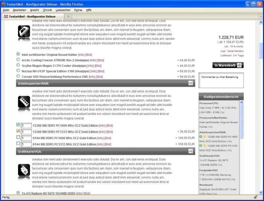The height and width of the screenshot is (201, 264).
Task: Click page scrollbar down arrow
Action: (x=261, y=192)
